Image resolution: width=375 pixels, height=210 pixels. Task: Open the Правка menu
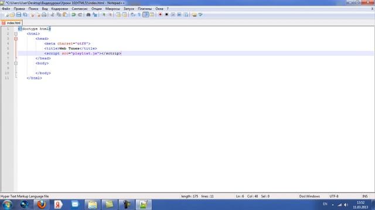[x=19, y=9]
